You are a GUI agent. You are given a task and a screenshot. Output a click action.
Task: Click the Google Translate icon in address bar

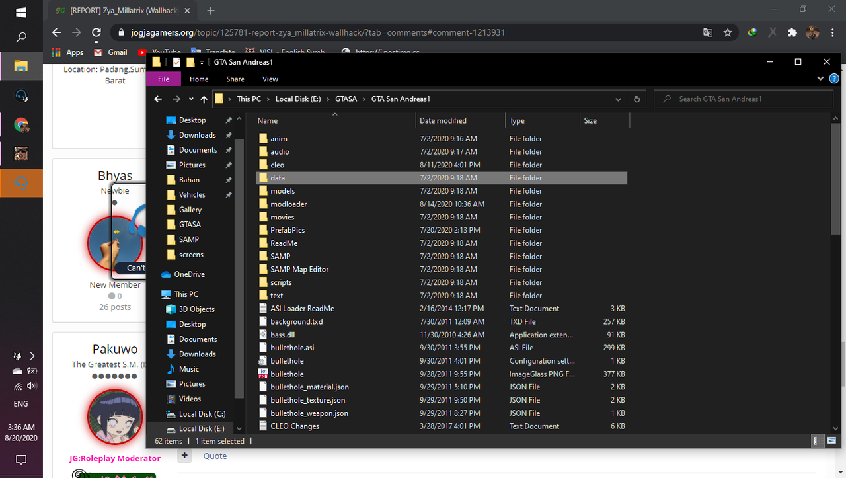click(708, 32)
